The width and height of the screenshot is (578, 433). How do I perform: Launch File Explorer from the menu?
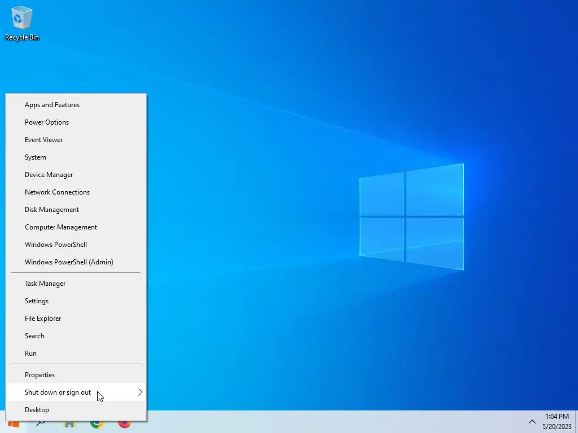(76, 319)
